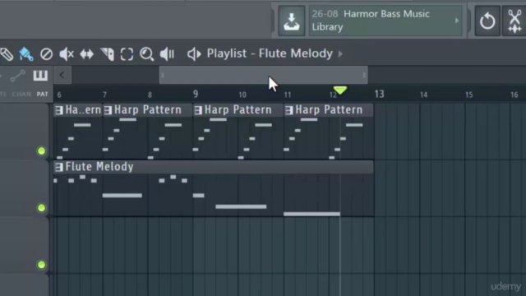This screenshot has height=296, width=526.
Task: Select the Flute Melody clip title bar
Action: [214, 167]
